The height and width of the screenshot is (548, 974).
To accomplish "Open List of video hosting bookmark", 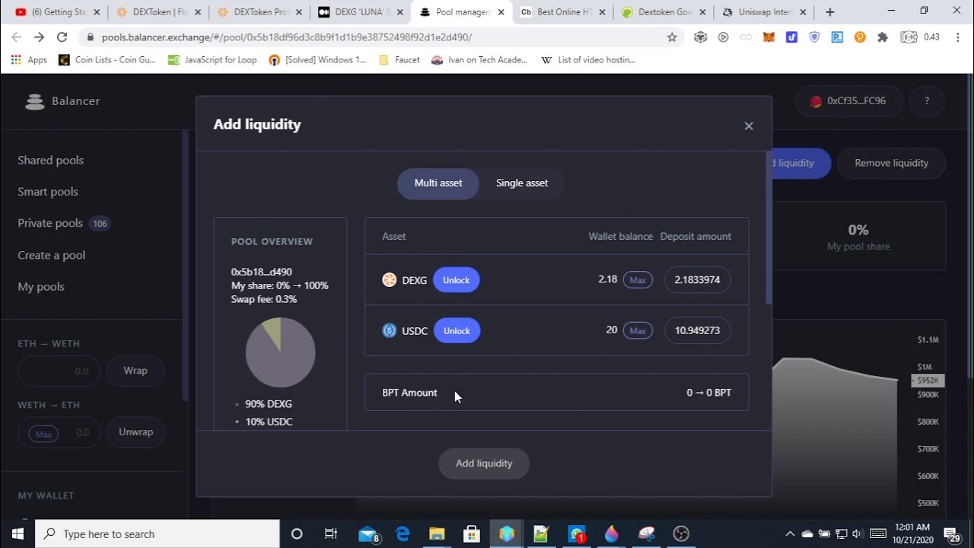I will click(588, 60).
